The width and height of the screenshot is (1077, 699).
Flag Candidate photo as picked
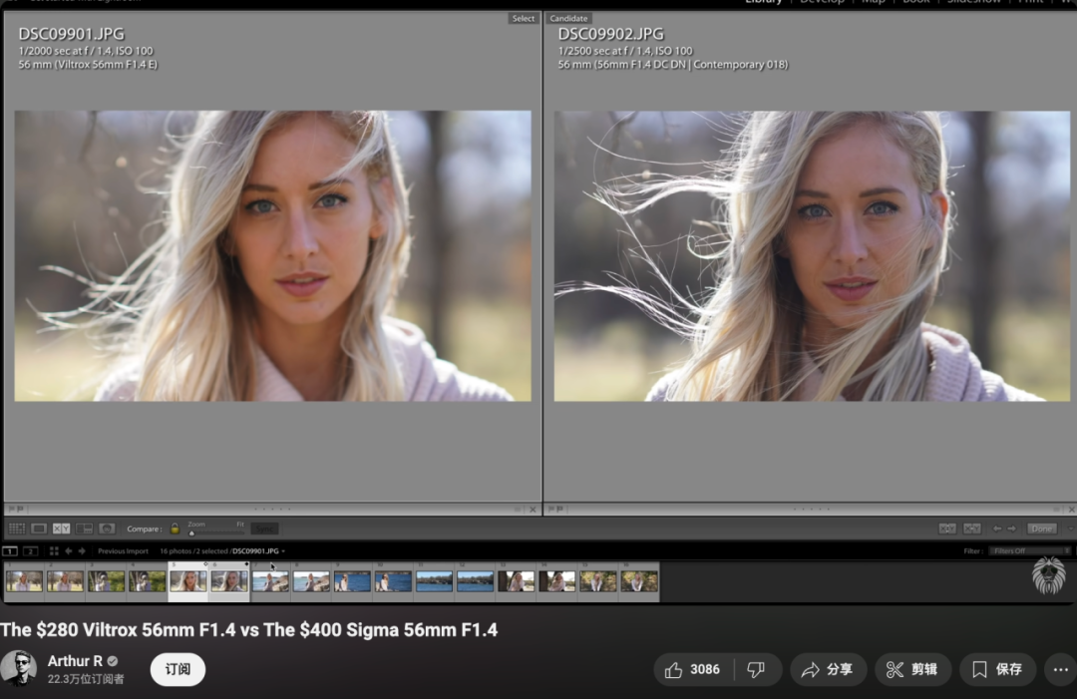point(550,509)
